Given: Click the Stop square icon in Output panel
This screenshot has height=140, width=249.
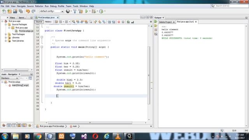Looking at the screenshot, I should click(156, 30).
